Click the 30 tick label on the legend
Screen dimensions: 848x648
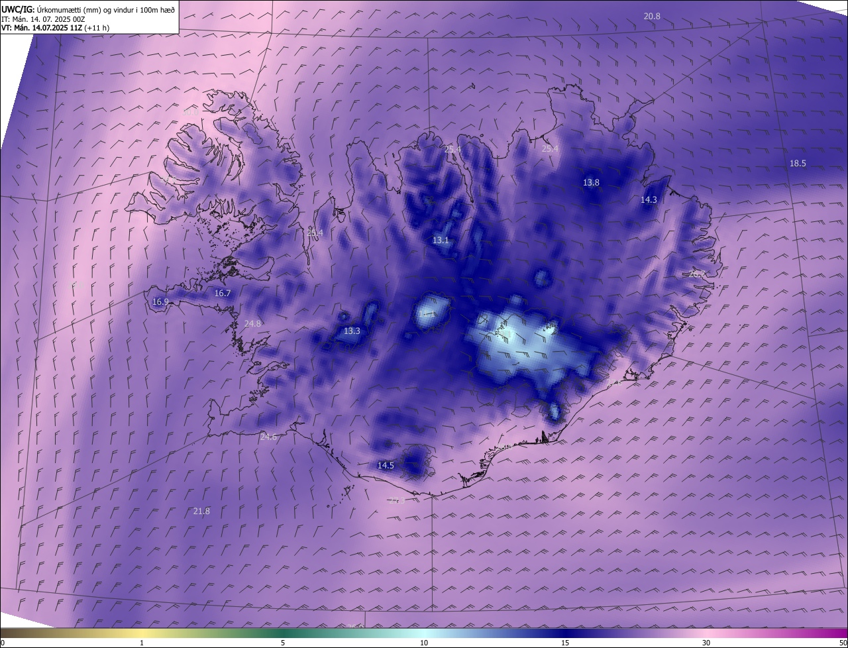706,643
